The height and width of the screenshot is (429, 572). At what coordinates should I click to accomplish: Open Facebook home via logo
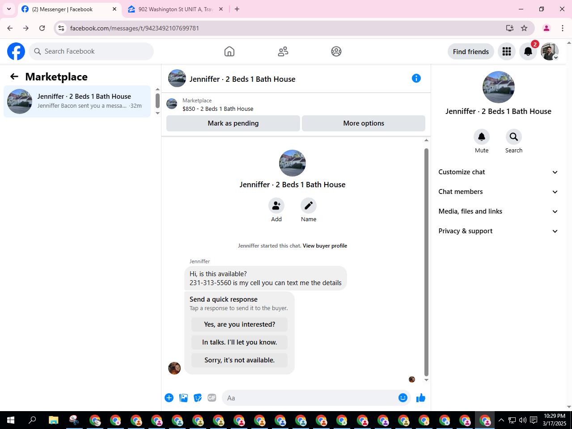(16, 51)
